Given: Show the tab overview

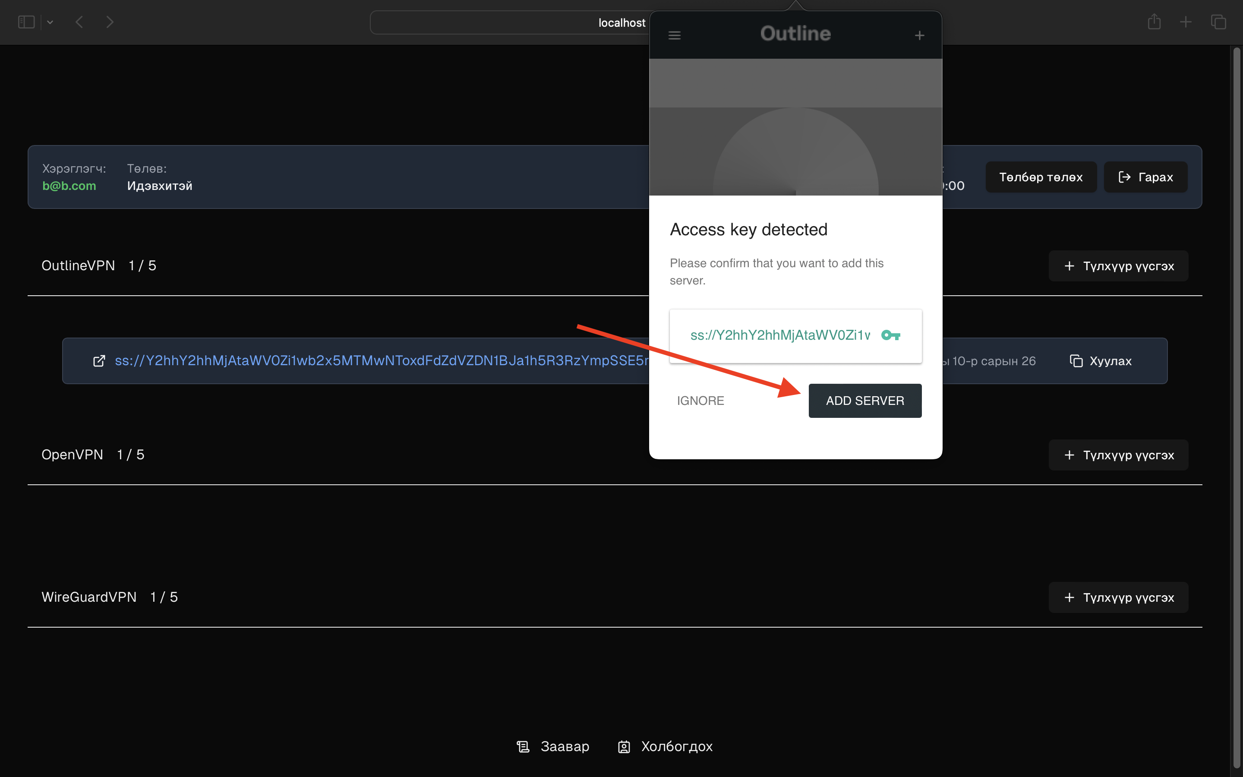Looking at the screenshot, I should [1218, 22].
